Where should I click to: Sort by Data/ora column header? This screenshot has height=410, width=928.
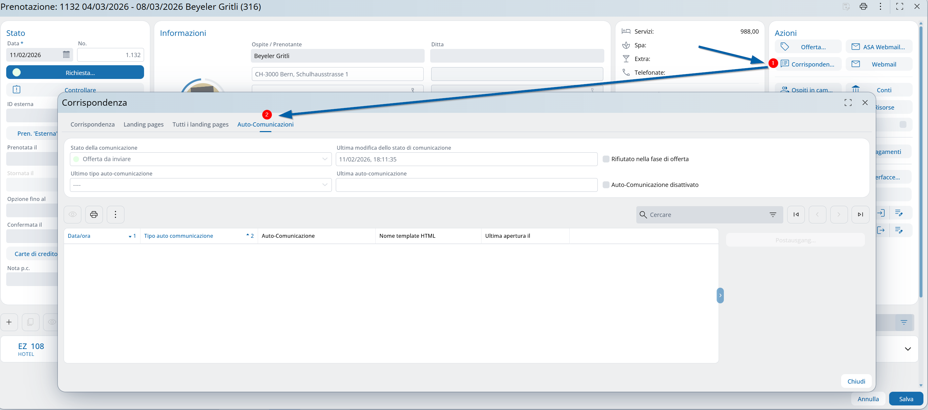coord(79,235)
